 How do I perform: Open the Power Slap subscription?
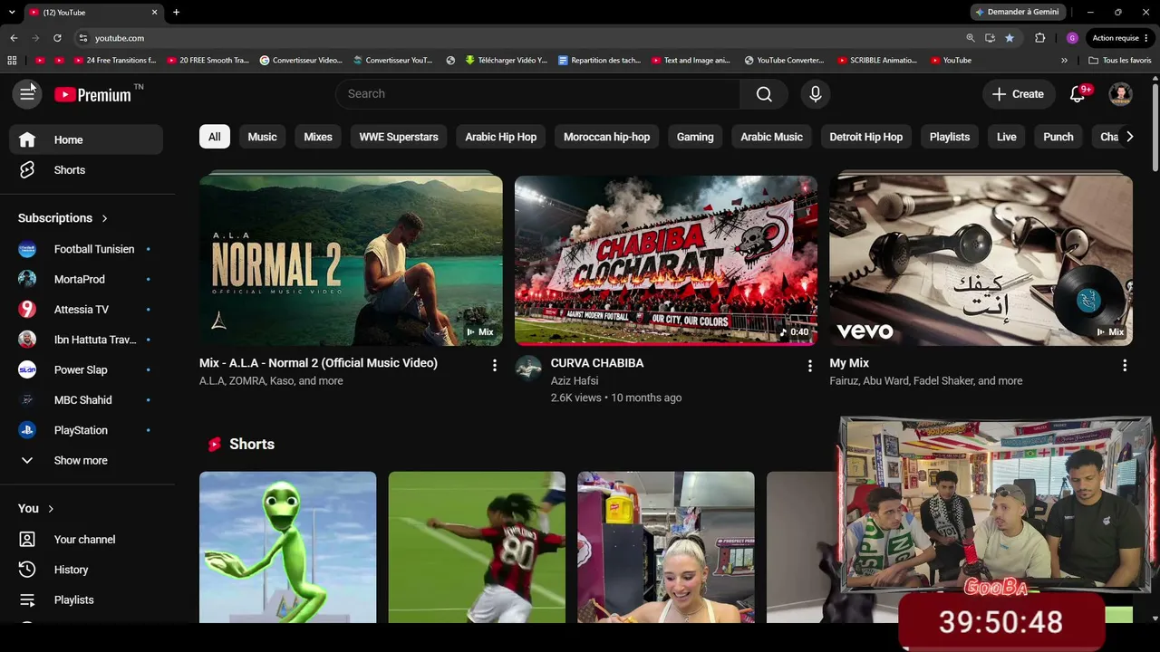click(86, 369)
